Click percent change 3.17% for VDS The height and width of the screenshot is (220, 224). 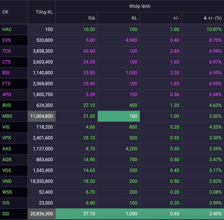coord(215,170)
